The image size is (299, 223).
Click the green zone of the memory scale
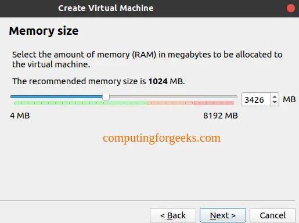(80, 103)
